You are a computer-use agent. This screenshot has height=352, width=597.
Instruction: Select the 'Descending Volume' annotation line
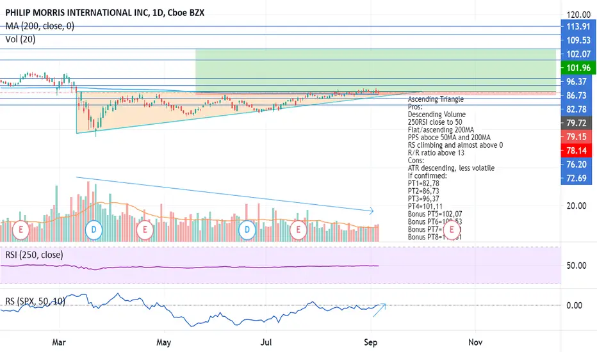point(437,114)
